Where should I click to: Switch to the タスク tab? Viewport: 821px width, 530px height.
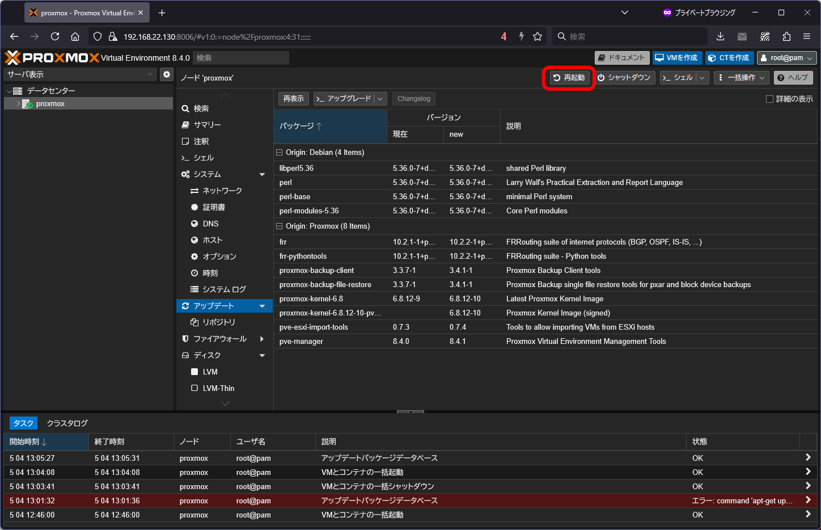pyautogui.click(x=23, y=423)
